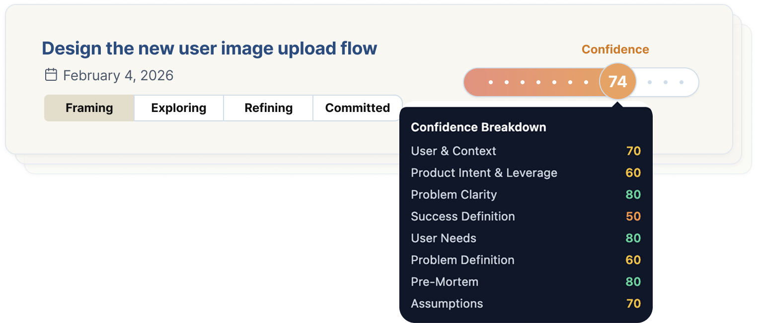Click the middle dot on the confidence track
Viewport: 757px width, 323px height.
[538, 81]
